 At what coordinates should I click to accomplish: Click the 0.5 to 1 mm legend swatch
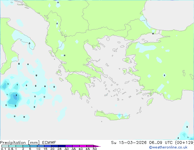point(12,146)
